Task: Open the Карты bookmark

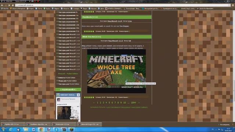Action: pyautogui.click(x=47, y=8)
